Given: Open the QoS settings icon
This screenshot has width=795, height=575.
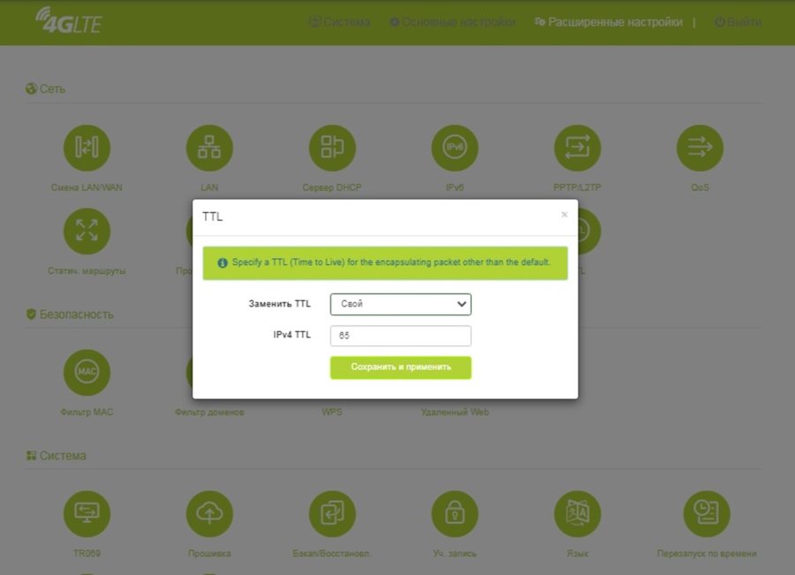Looking at the screenshot, I should [x=700, y=148].
